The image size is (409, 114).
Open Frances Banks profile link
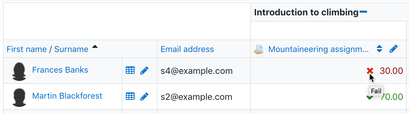60,70
